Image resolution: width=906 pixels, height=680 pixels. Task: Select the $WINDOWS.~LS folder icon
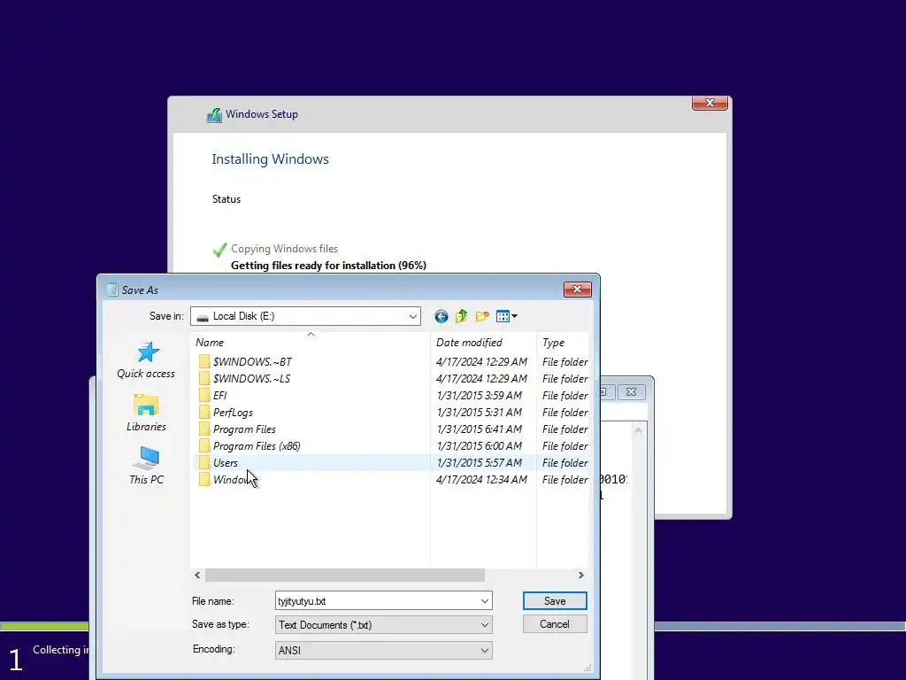pyautogui.click(x=204, y=379)
